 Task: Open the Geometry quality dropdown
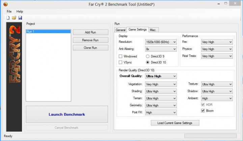coord(161,106)
